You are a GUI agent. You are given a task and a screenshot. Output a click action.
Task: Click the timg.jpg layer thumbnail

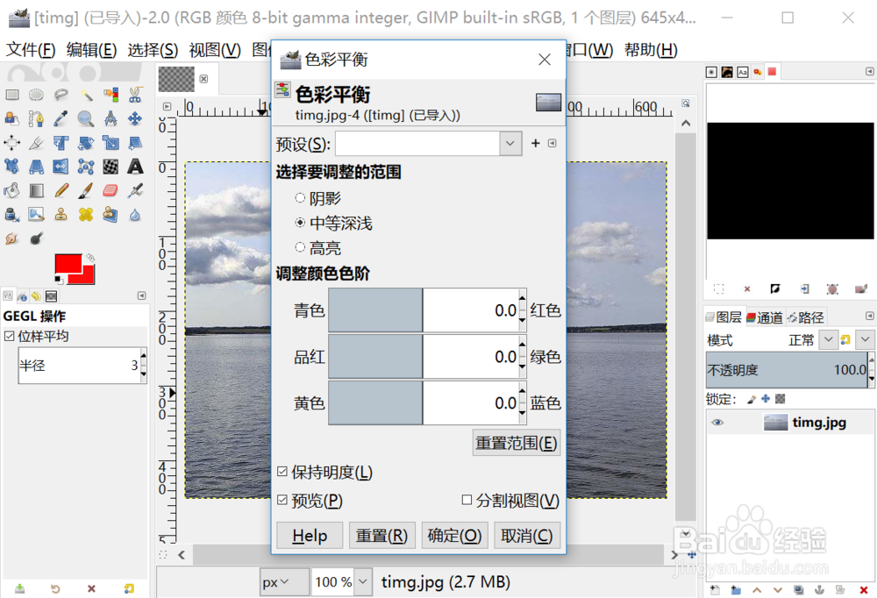tap(775, 422)
